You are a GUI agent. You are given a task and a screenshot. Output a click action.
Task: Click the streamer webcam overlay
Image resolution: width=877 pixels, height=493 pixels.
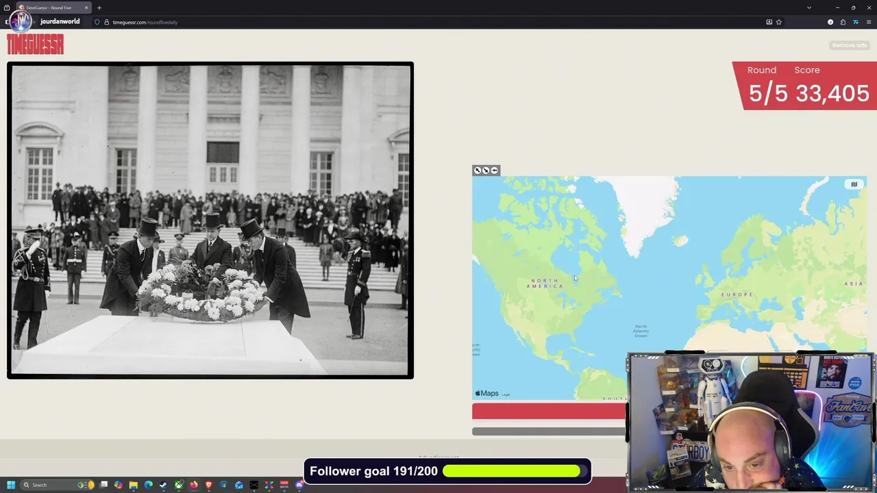tap(751, 422)
